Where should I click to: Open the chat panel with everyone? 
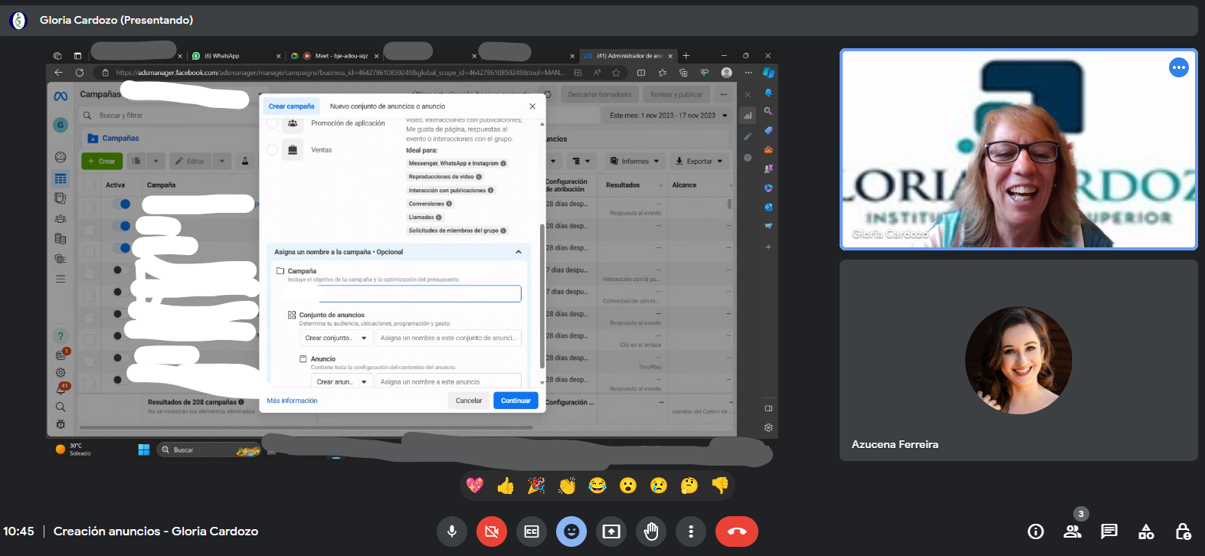[x=1108, y=531]
